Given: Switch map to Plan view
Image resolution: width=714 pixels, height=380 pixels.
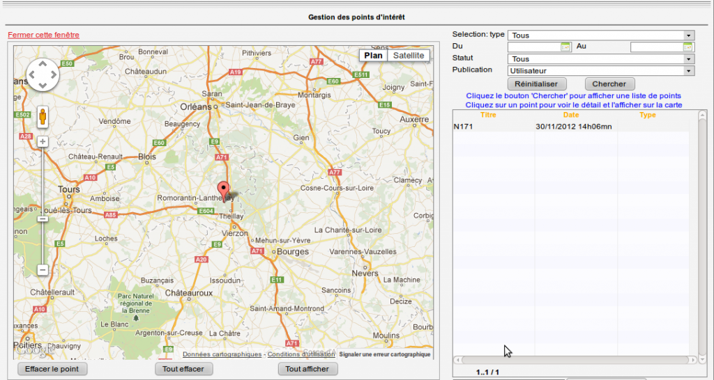Looking at the screenshot, I should point(374,56).
